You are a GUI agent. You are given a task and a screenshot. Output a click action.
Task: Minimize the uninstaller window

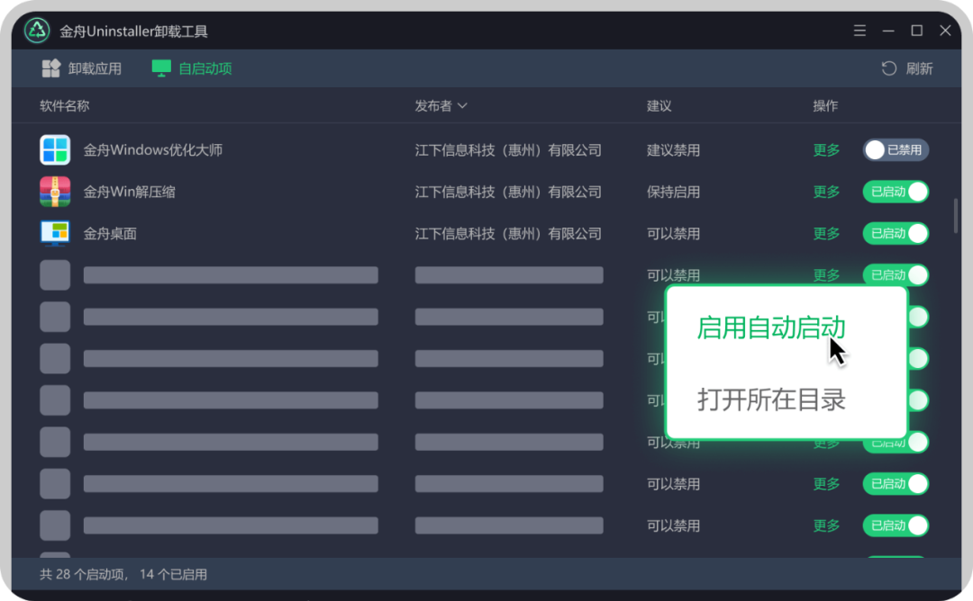pos(888,31)
